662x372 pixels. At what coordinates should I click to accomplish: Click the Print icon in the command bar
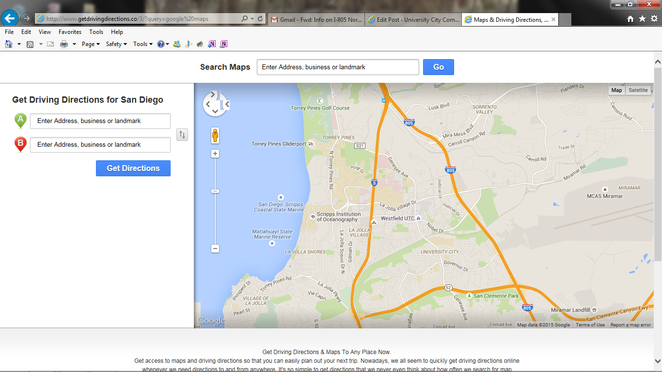(64, 44)
